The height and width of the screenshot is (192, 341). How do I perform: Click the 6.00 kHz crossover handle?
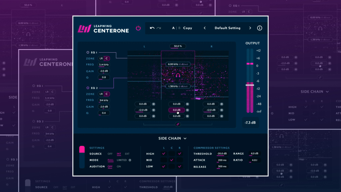click(x=178, y=64)
